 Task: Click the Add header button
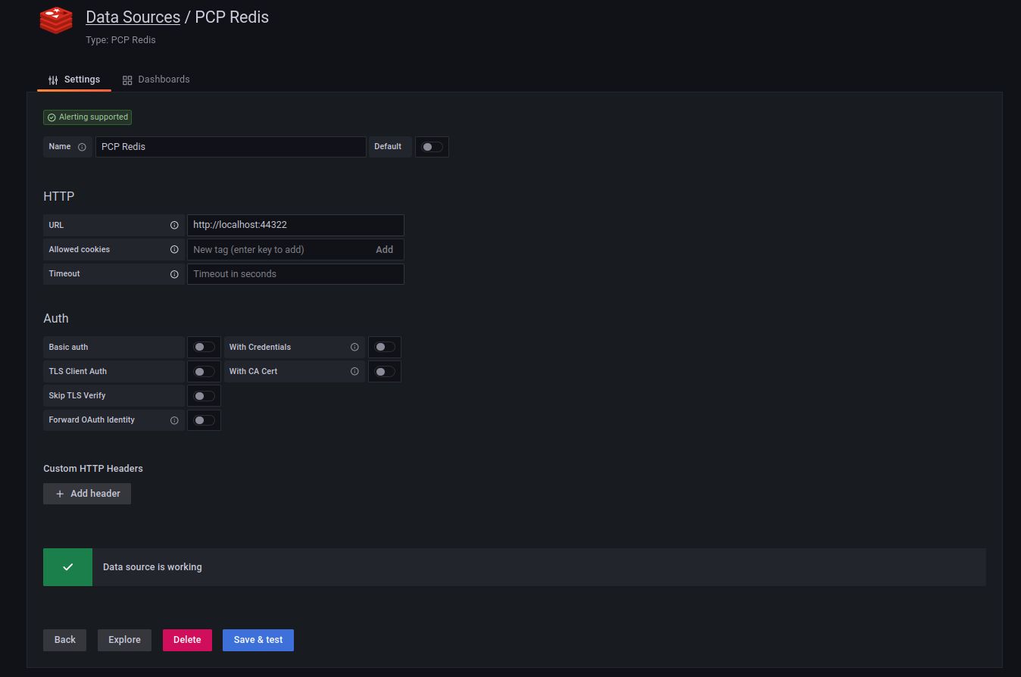tap(87, 494)
